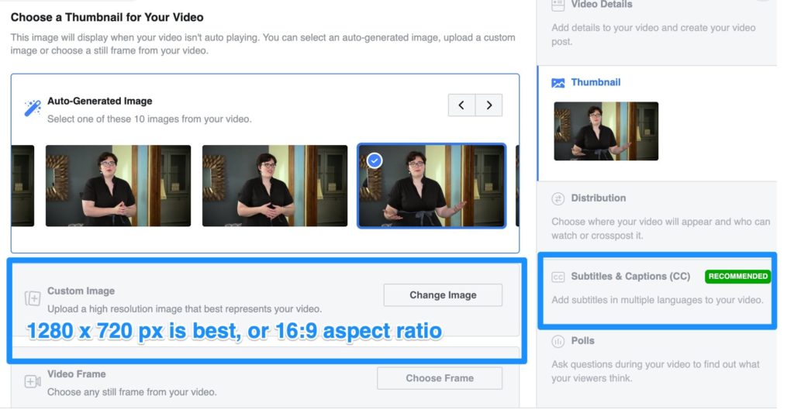Click the Video Details icon

click(x=558, y=5)
